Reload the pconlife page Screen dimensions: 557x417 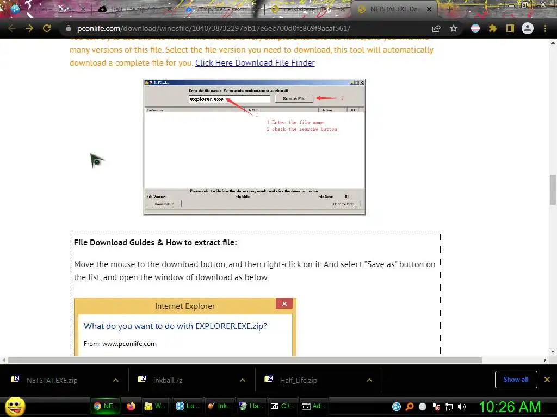[47, 28]
